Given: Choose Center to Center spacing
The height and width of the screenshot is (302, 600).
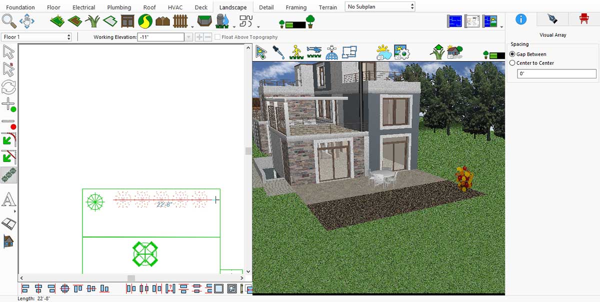Looking at the screenshot, I should point(512,63).
